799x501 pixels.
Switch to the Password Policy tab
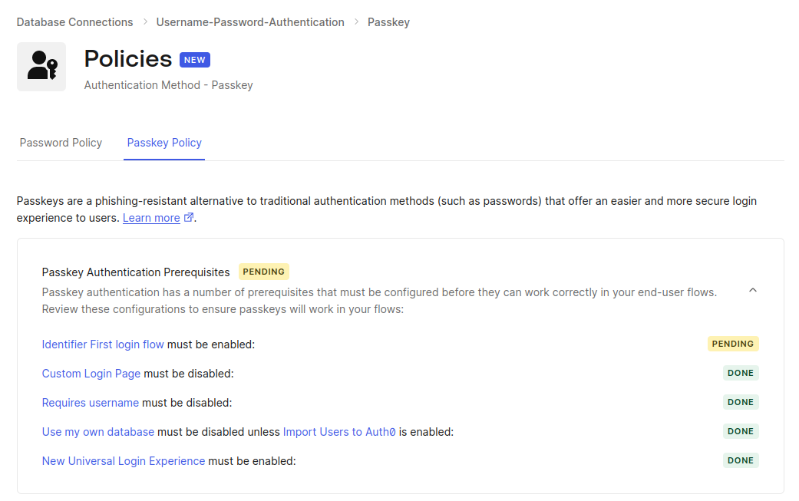61,143
